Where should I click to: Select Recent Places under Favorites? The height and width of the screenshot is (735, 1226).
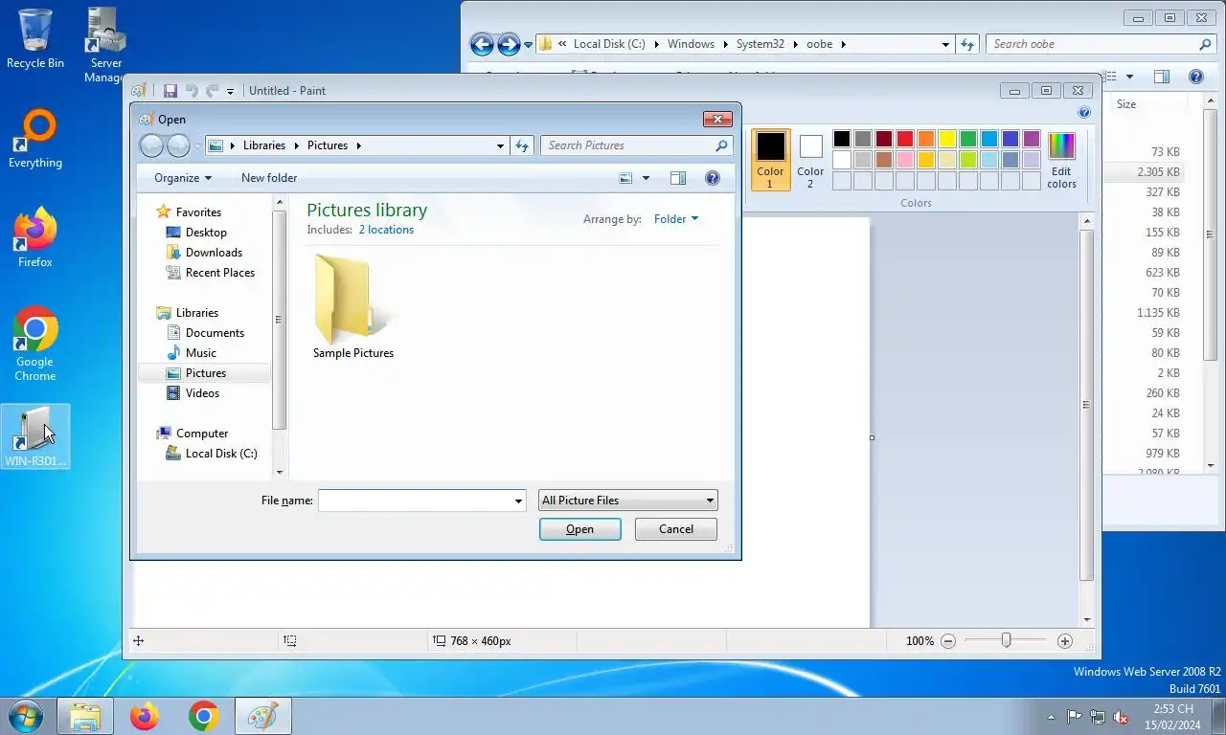220,273
